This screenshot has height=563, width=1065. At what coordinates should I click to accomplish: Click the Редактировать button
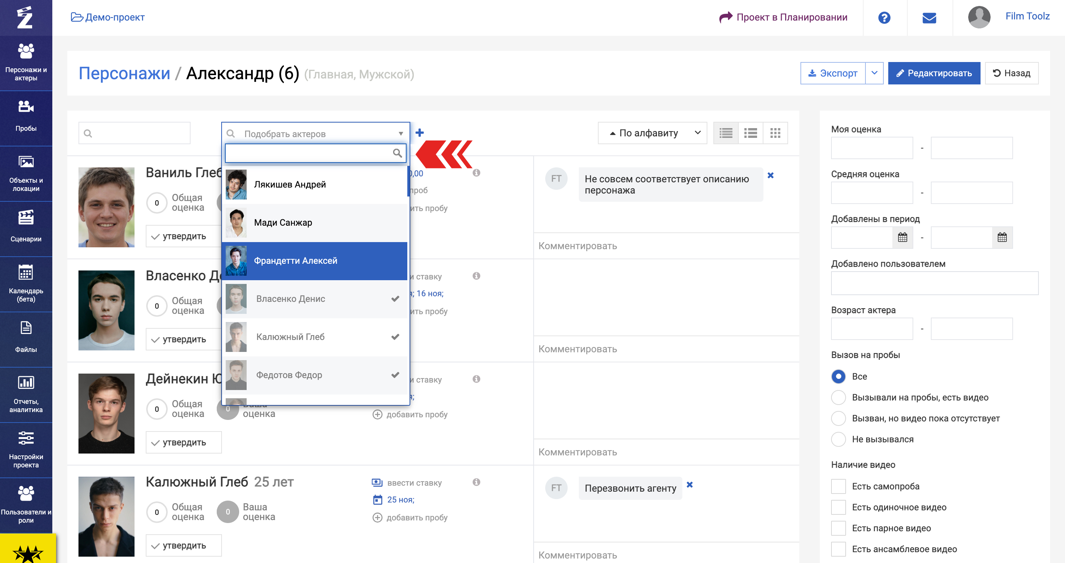[x=934, y=73]
